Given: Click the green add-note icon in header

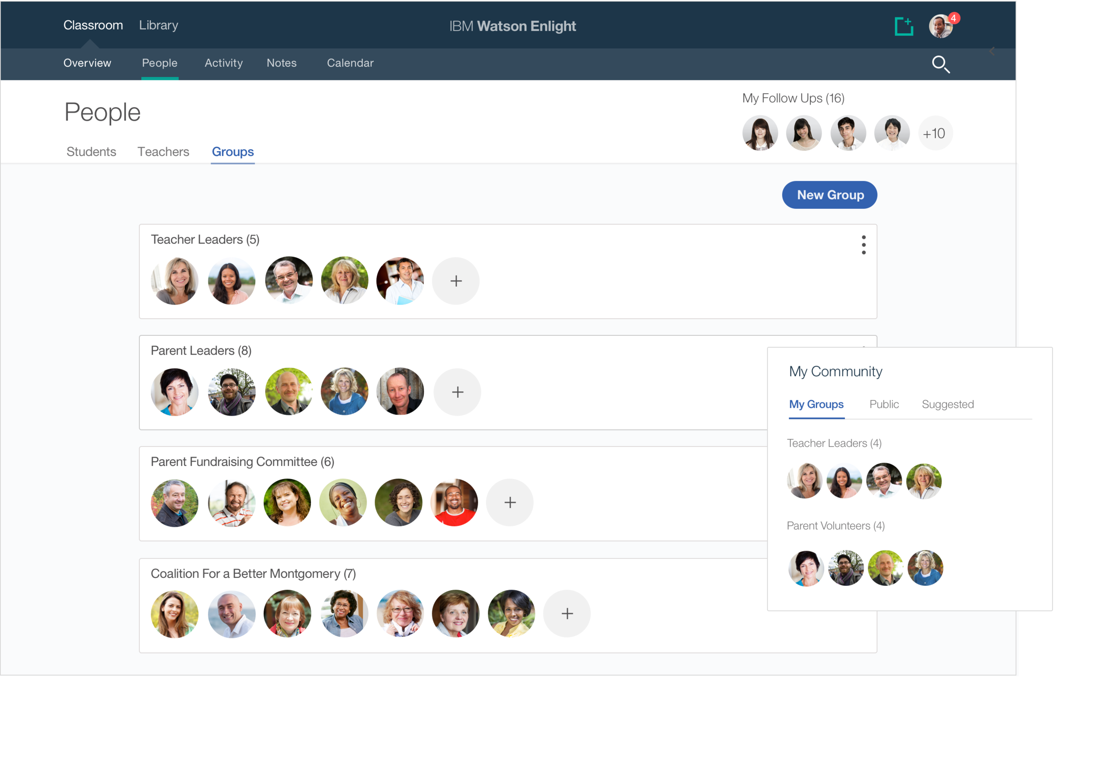Looking at the screenshot, I should click(904, 26).
